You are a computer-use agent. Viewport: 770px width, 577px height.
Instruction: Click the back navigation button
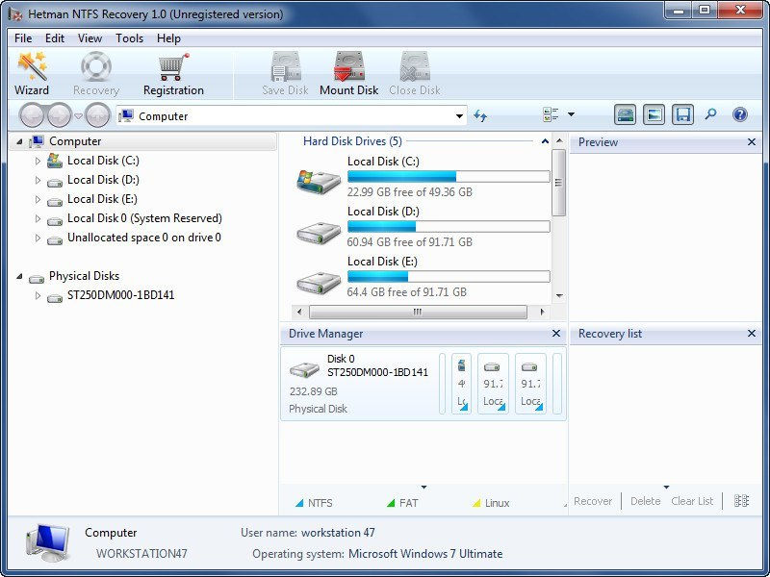pos(33,115)
